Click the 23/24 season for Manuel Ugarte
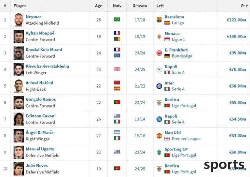Image resolution: width=250 pixels, height=177 pixels. [140, 152]
